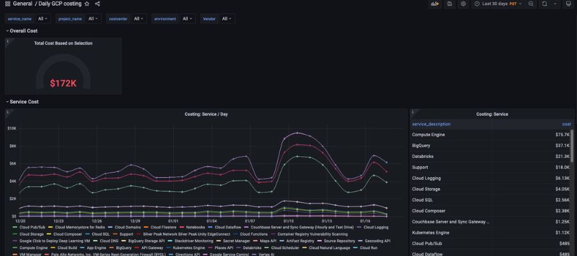This screenshot has width=577, height=256.
Task: Open the dashboards grid icon
Action: click(7, 4)
